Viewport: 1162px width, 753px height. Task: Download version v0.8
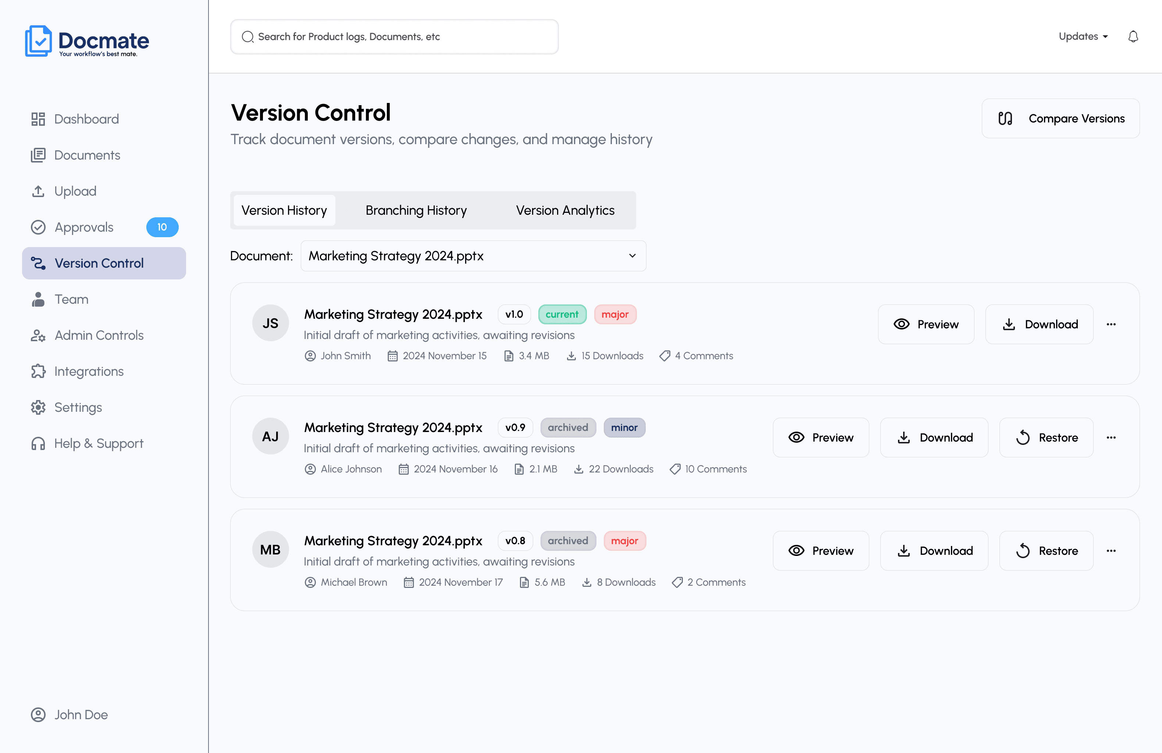click(934, 551)
